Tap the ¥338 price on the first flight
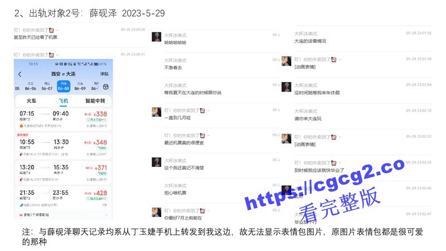This screenshot has width=446, height=251. [x=100, y=114]
